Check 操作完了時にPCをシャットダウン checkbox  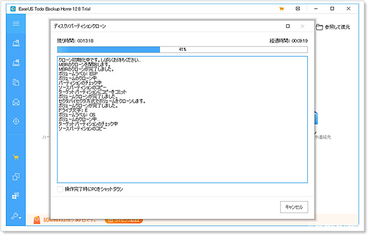point(60,189)
